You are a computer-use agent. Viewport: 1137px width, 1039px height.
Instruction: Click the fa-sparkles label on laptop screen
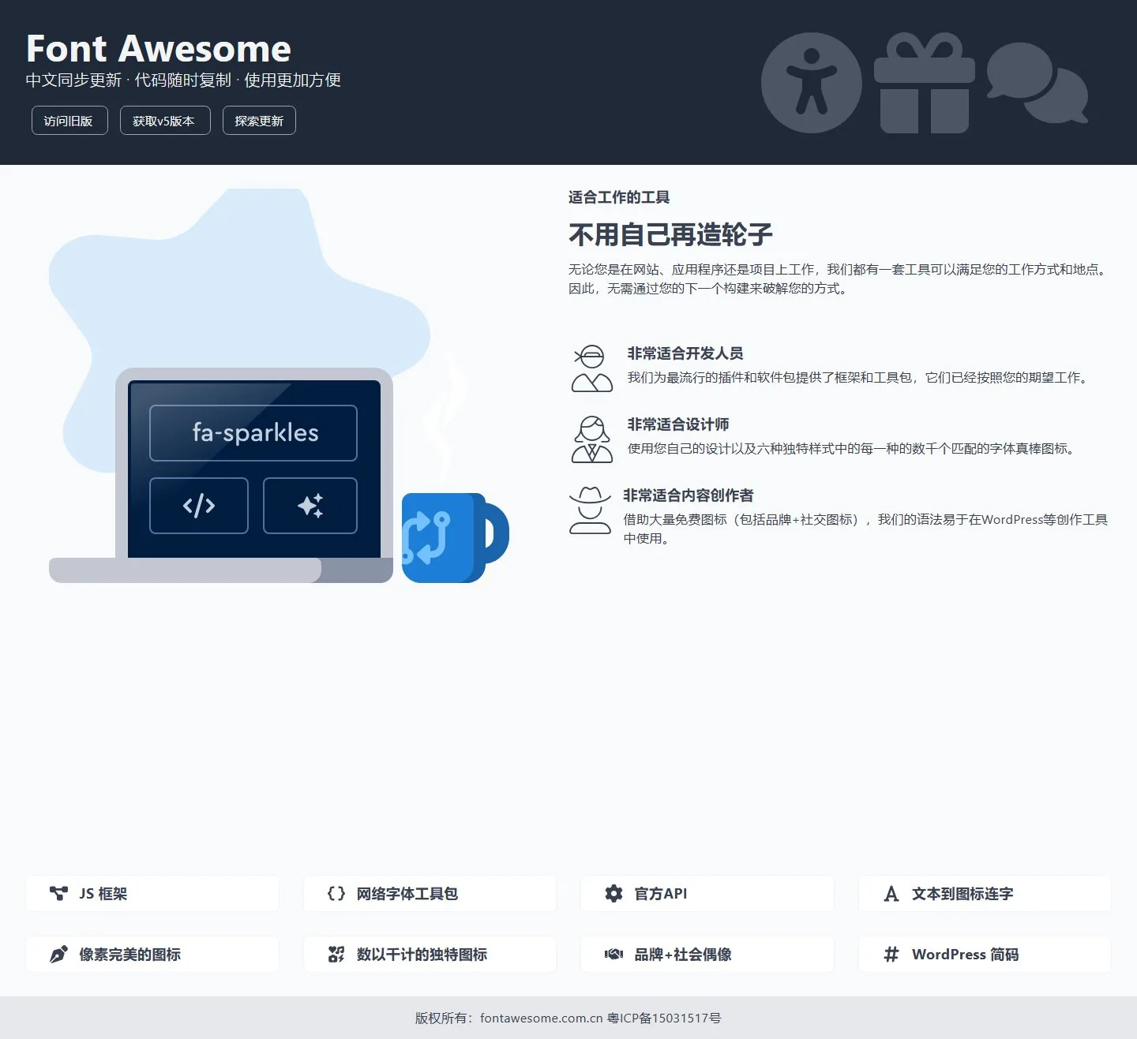pos(254,432)
